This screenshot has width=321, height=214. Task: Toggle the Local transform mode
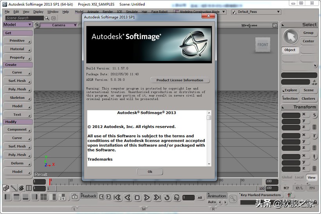coord(299,177)
